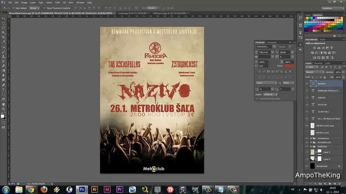The image size is (346, 194).
Task: Expand the PANDORA layer group
Action: (311, 146)
